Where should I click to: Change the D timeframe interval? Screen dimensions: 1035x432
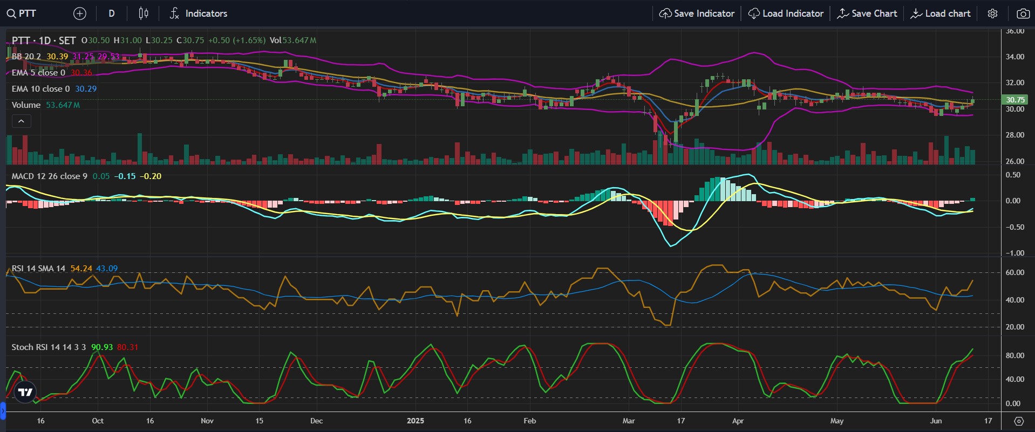[x=112, y=13]
